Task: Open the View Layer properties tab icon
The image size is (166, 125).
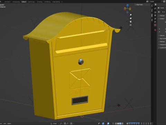Action: coord(155,19)
